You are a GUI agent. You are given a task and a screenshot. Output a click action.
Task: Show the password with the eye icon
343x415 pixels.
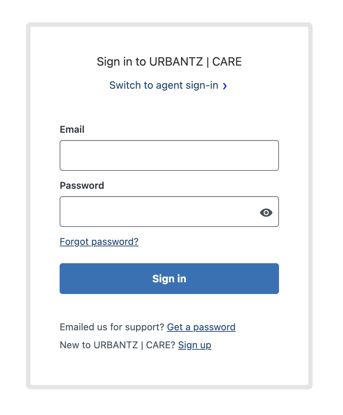pyautogui.click(x=266, y=213)
